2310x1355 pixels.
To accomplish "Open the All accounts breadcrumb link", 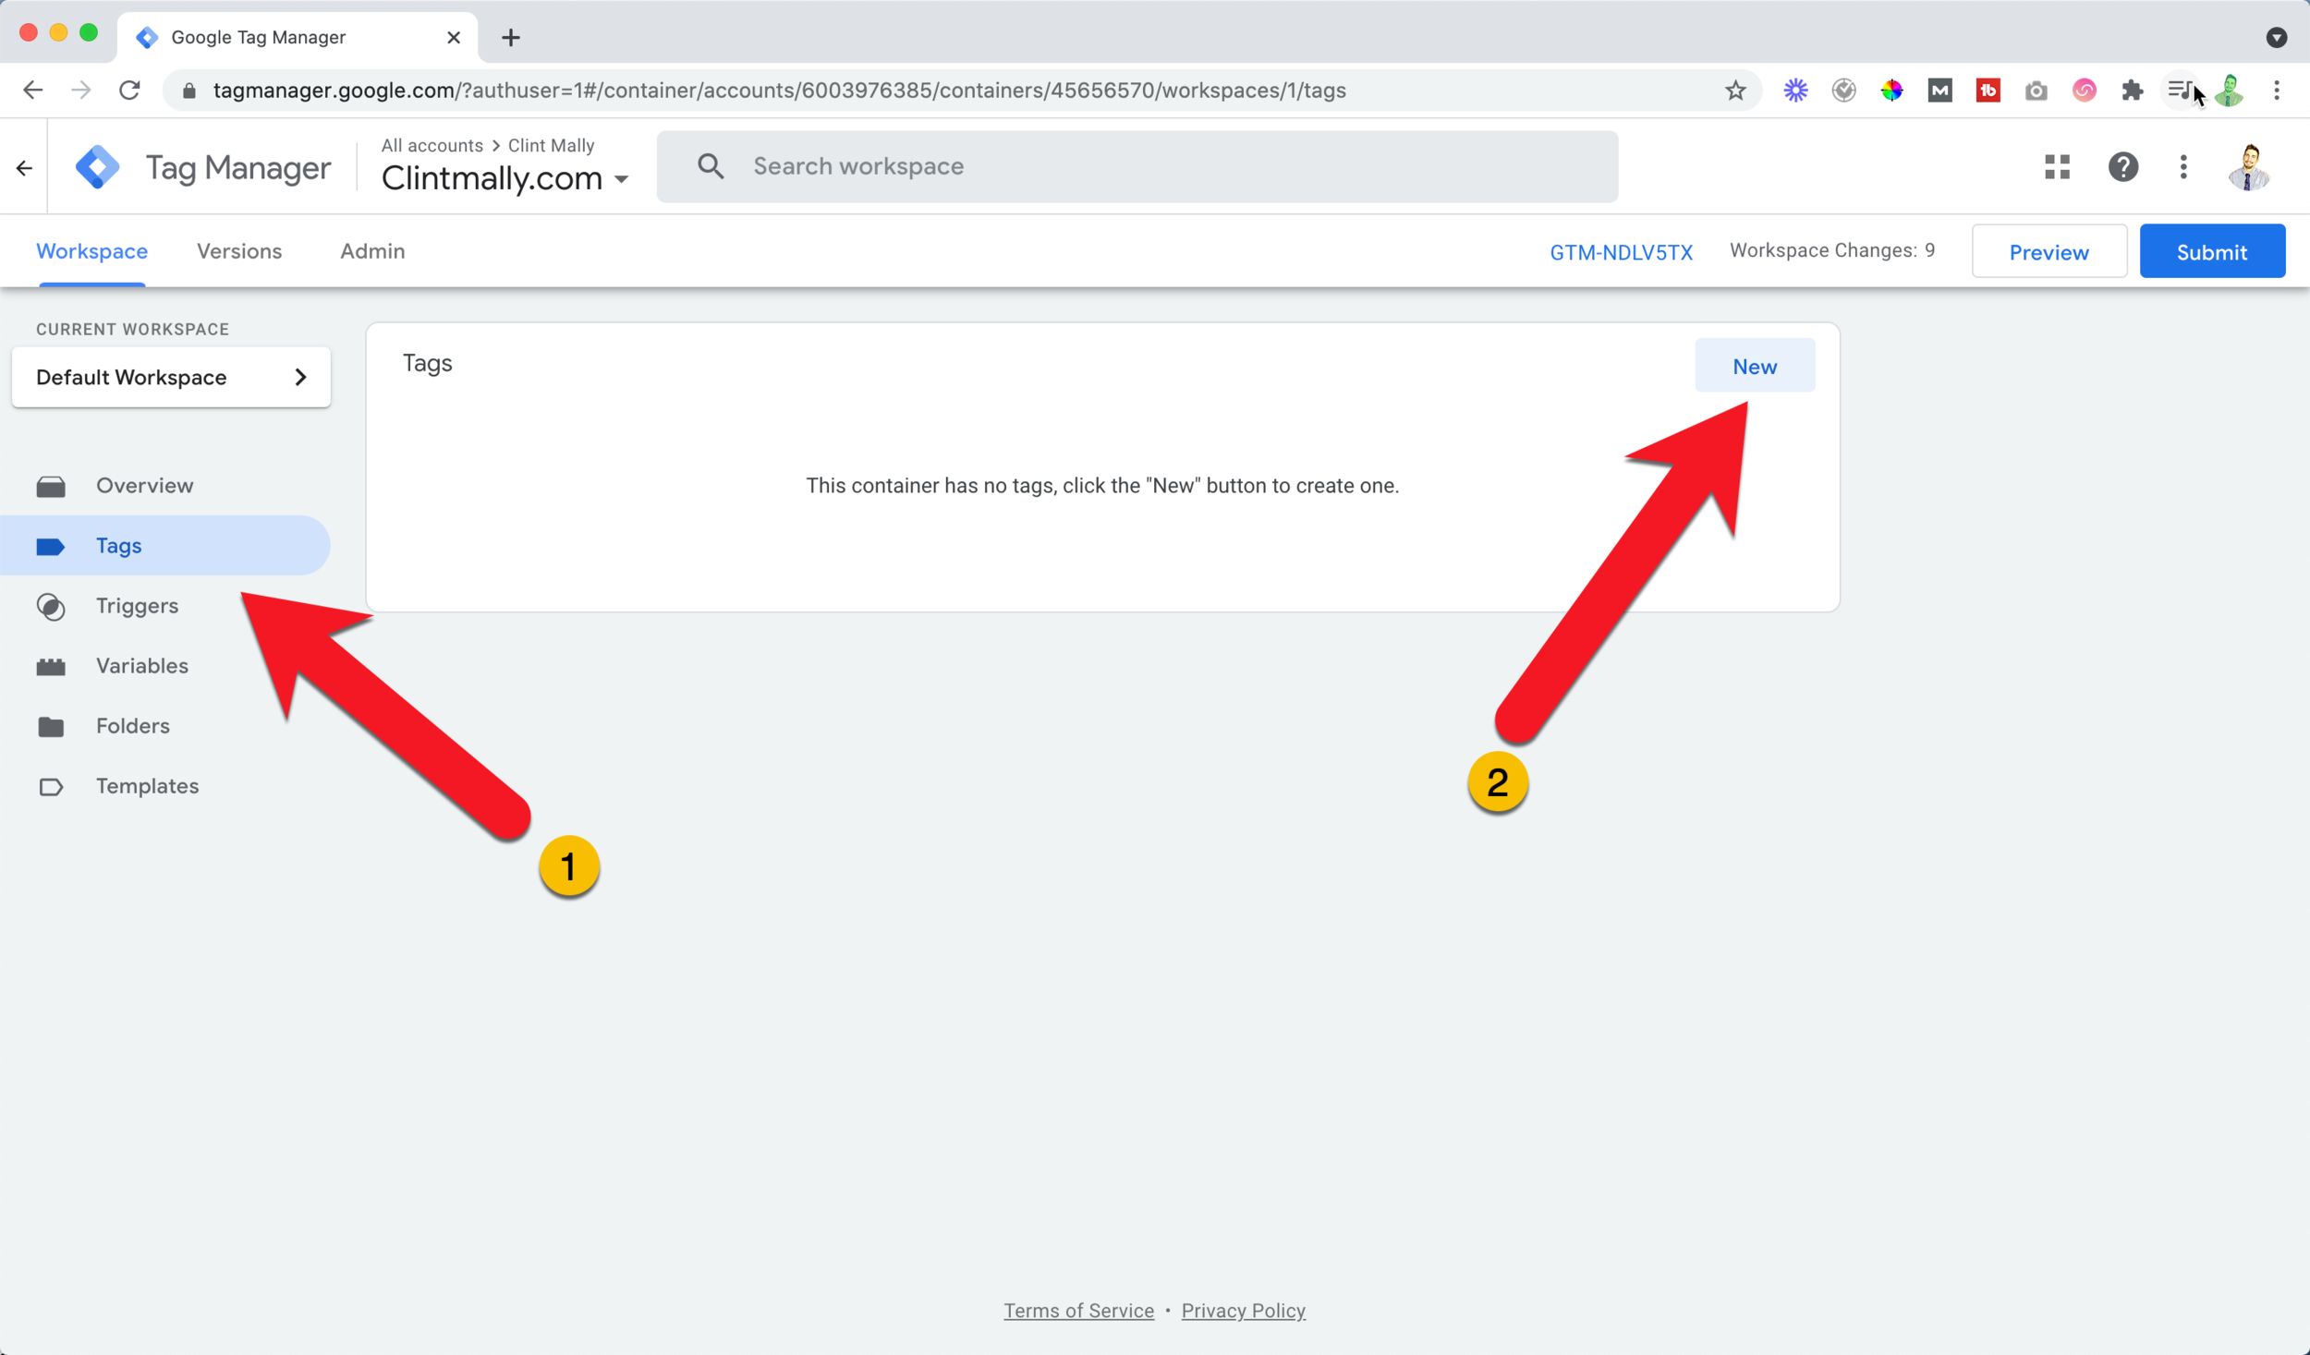I will pos(432,146).
